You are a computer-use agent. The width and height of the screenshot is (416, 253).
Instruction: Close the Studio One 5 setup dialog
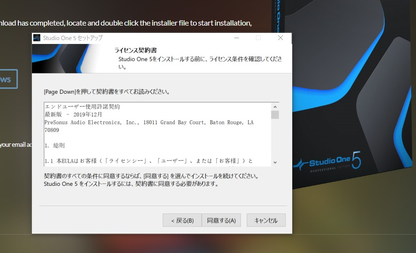[x=281, y=38]
